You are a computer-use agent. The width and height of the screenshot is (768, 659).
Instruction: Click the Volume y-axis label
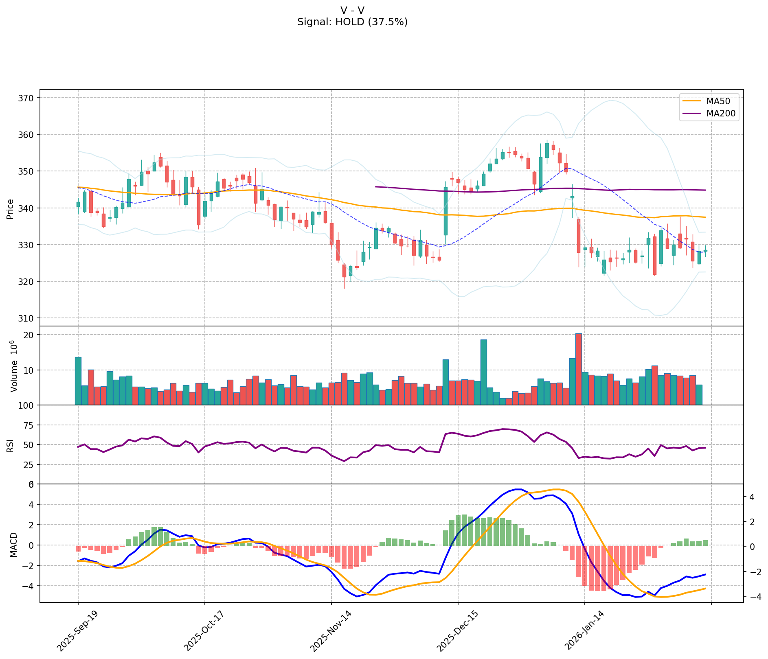point(15,366)
